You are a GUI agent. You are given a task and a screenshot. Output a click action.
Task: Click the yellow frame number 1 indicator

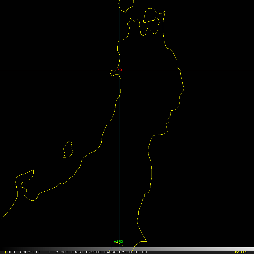point(5,252)
